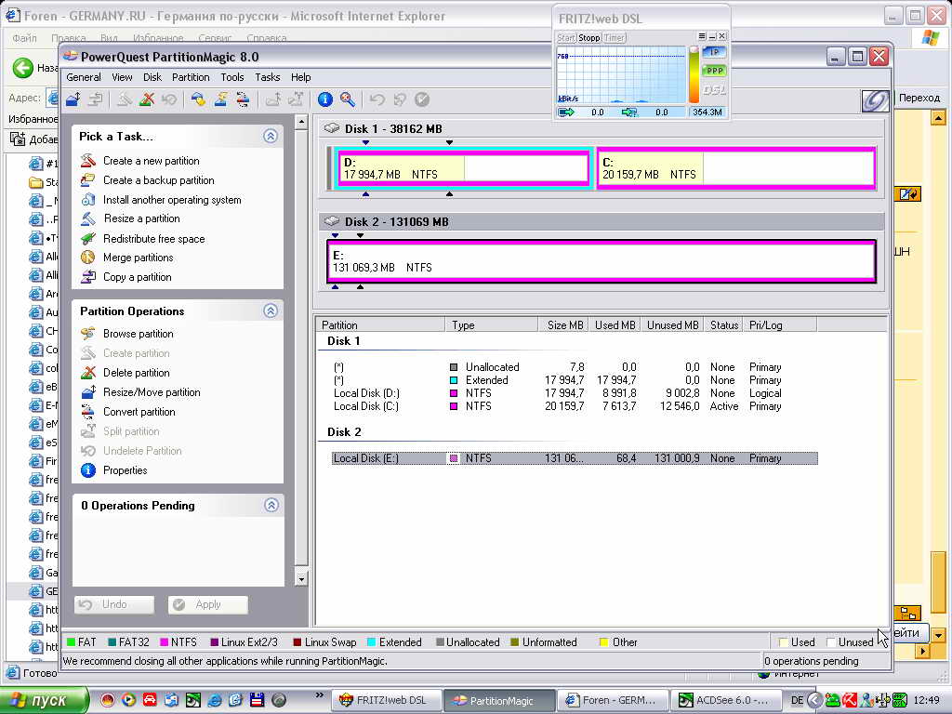Image resolution: width=952 pixels, height=714 pixels.
Task: Click the Install another operating system icon
Action: (88, 199)
